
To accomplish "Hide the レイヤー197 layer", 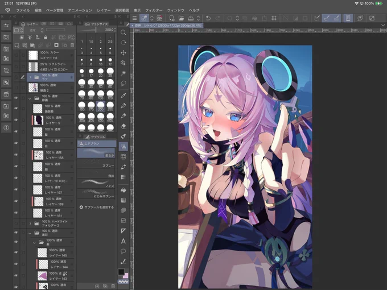I will [x=17, y=189].
